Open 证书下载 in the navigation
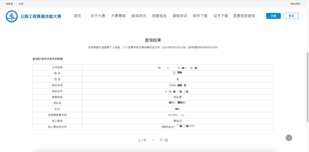Image resolution: width=309 pixels, height=152 pixels. tap(221, 16)
